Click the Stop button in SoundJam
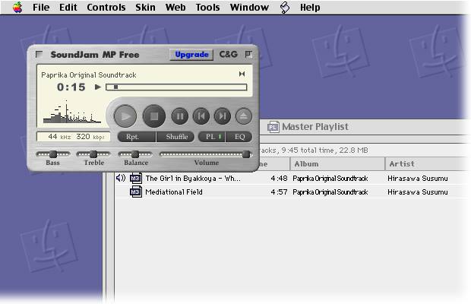Screen dimensions: 471x304 pos(154,116)
